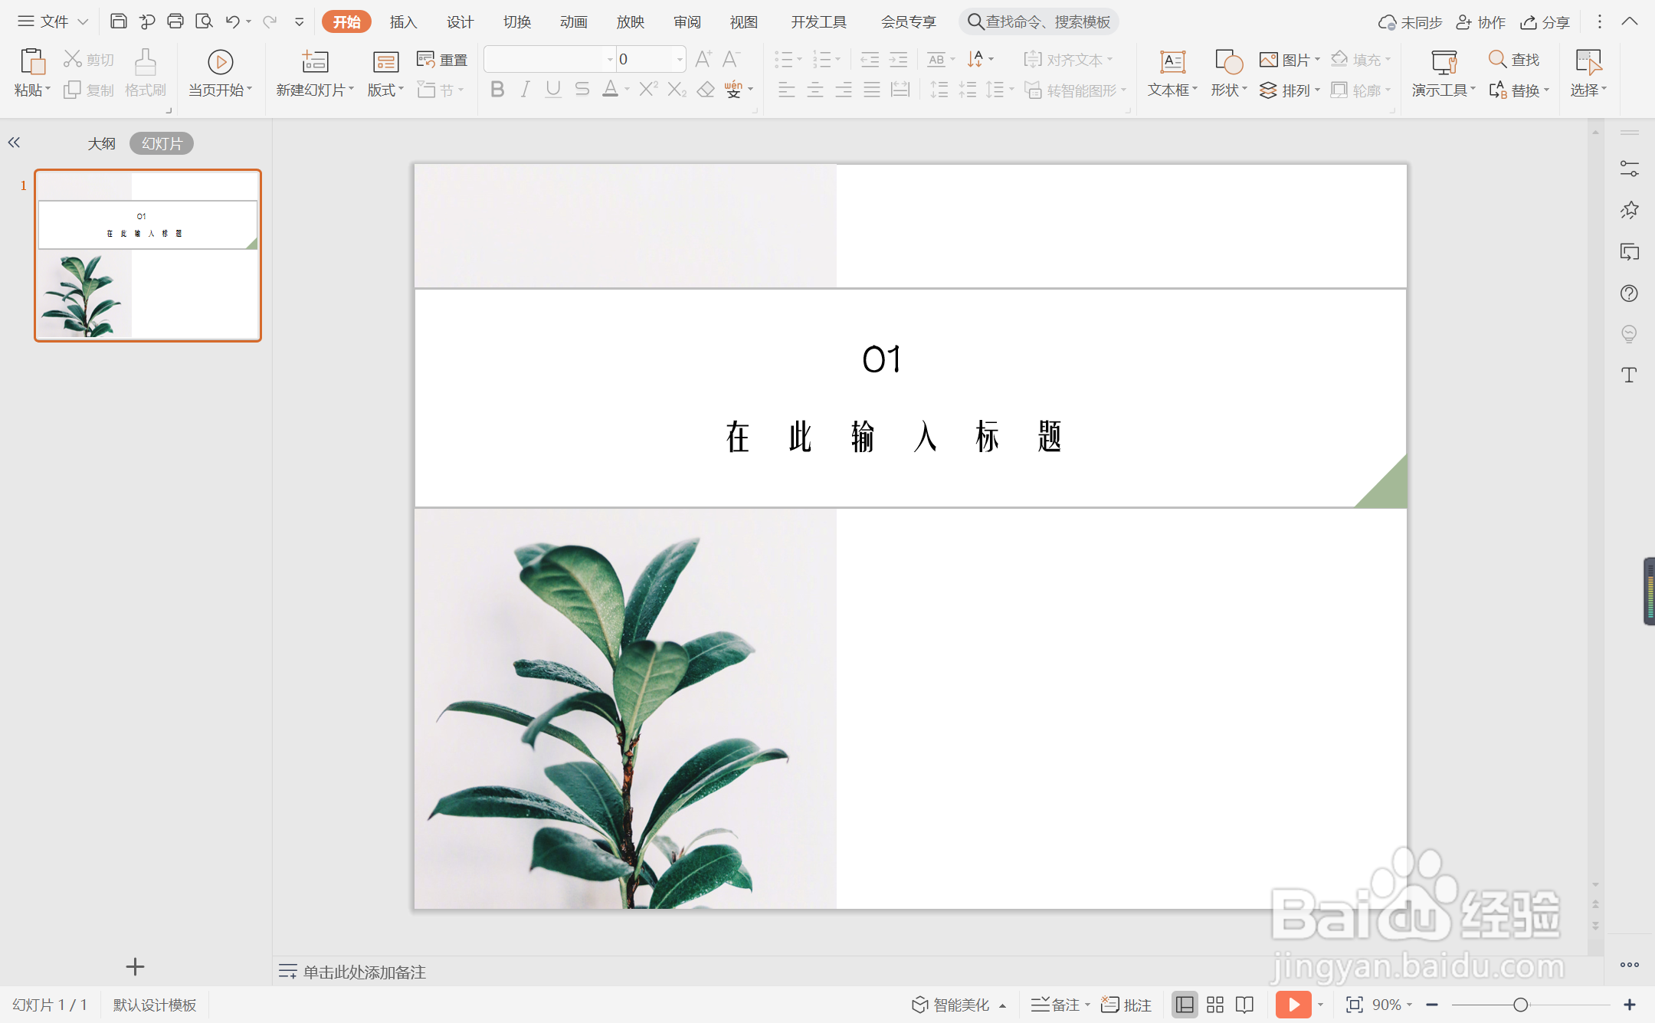Click the Not Synced (未同步) button
Image resolution: width=1655 pixels, height=1023 pixels.
1410,21
